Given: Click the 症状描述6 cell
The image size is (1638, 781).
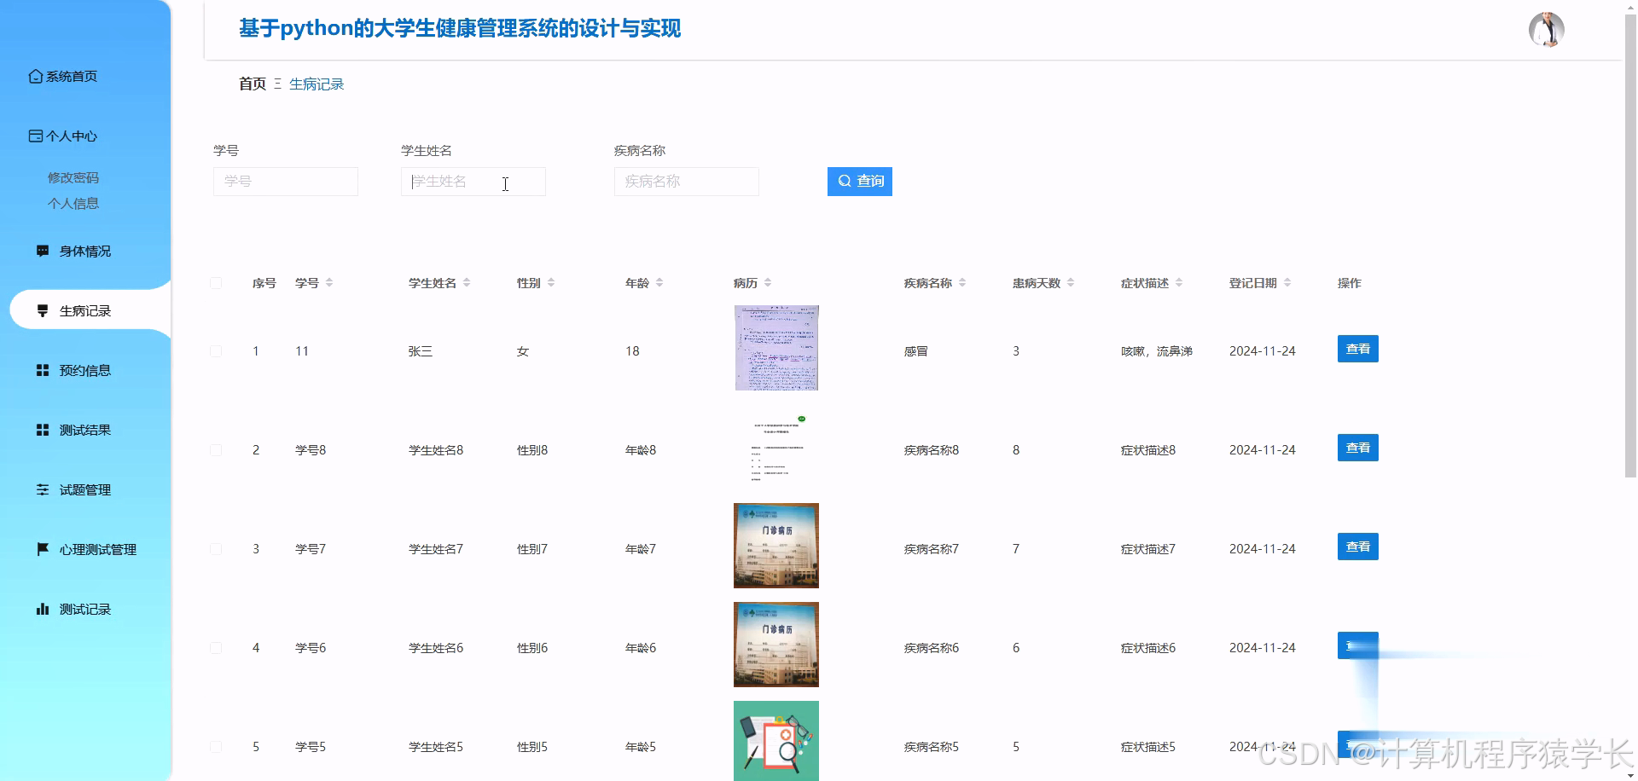Looking at the screenshot, I should point(1148,648).
